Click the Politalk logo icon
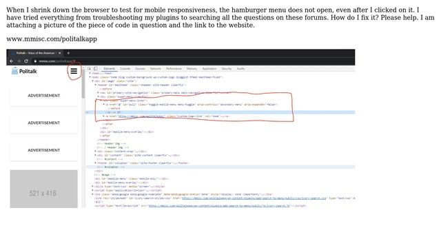441x248 pixels. click(x=14, y=71)
